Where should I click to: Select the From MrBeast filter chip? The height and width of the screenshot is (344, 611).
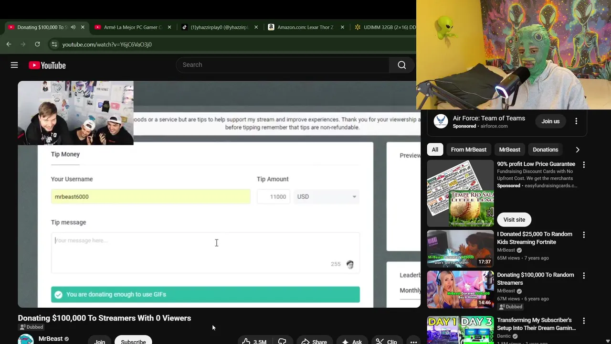[x=469, y=150]
